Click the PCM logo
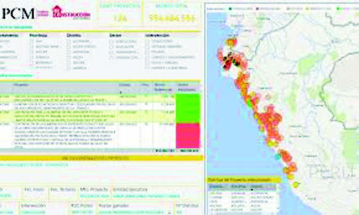This screenshot has width=359, height=215. click(18, 13)
